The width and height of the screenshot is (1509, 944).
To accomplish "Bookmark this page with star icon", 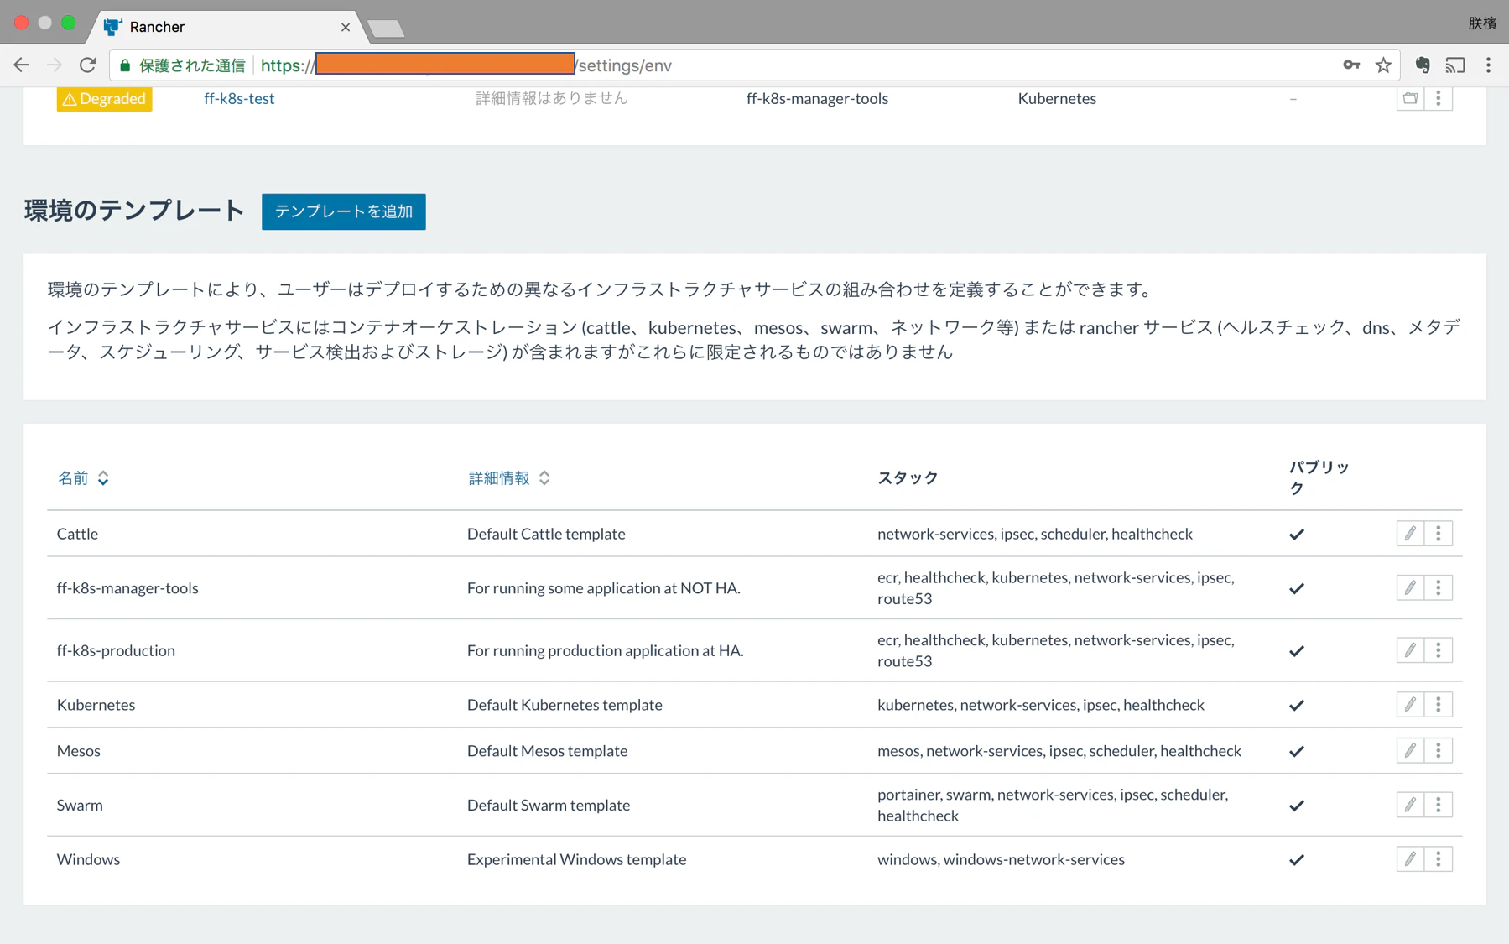I will [x=1383, y=65].
